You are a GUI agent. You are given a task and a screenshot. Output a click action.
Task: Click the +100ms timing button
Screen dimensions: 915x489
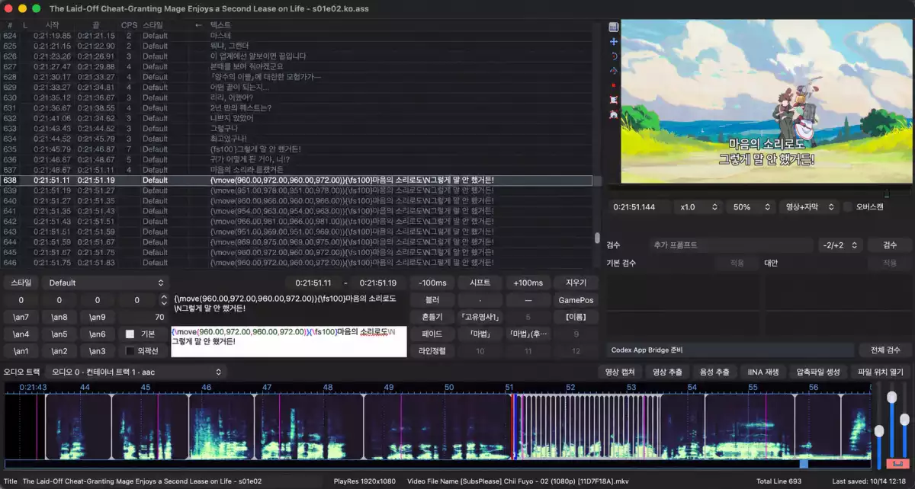coord(528,283)
